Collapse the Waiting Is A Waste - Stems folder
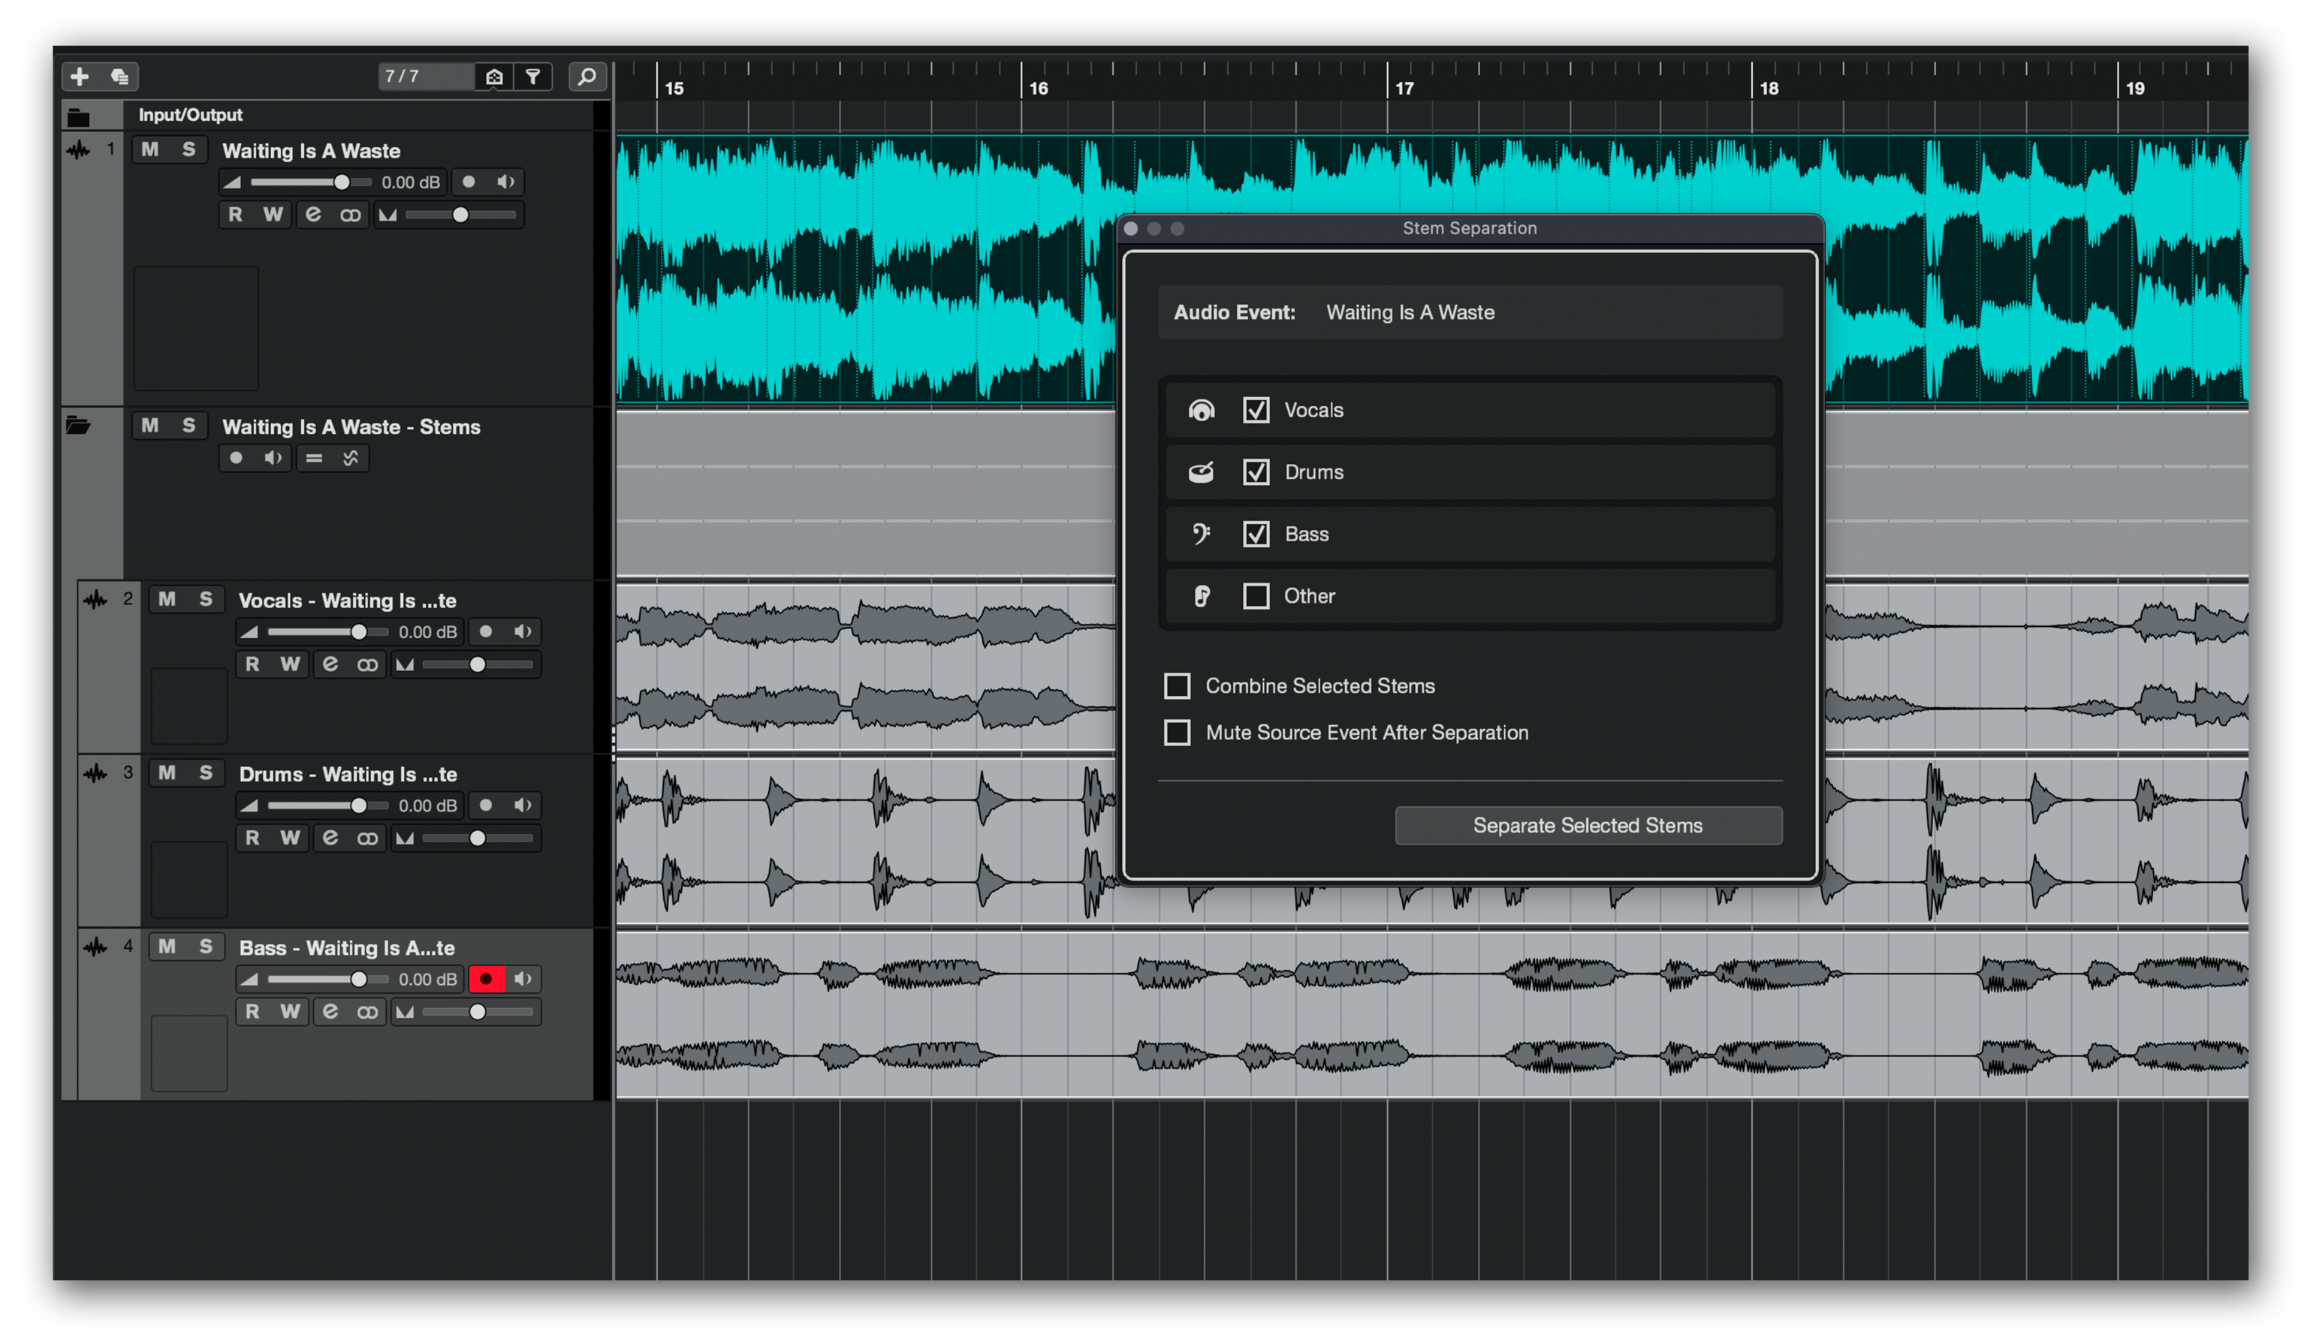The height and width of the screenshot is (1334, 2304). pyautogui.click(x=79, y=426)
